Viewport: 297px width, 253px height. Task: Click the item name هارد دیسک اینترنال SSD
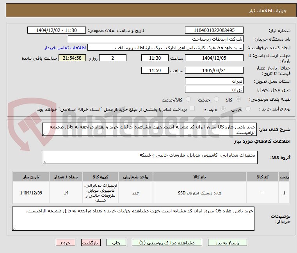(x=199, y=193)
